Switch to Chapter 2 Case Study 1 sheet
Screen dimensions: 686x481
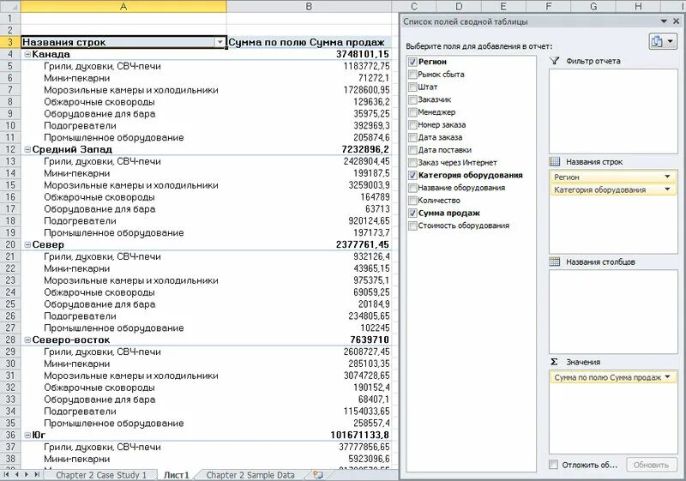[101, 475]
